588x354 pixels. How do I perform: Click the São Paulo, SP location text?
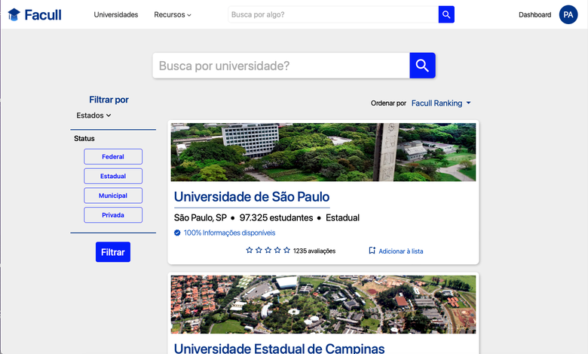point(201,217)
